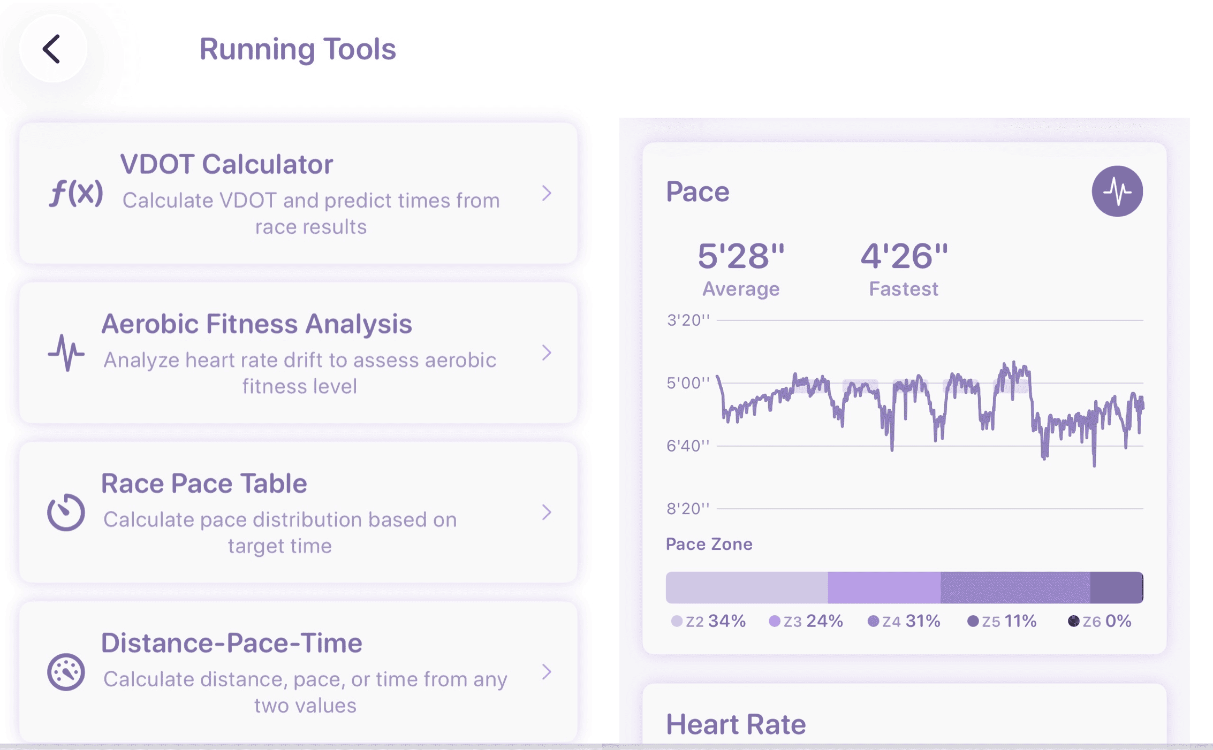1213x750 pixels.
Task: Tap the heartbeat Aerobic Fitness Analysis icon
Action: 66,353
